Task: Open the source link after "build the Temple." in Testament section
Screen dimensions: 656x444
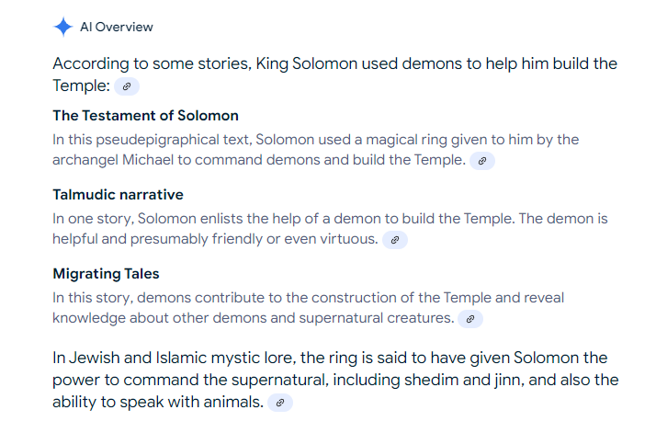Action: click(x=482, y=161)
